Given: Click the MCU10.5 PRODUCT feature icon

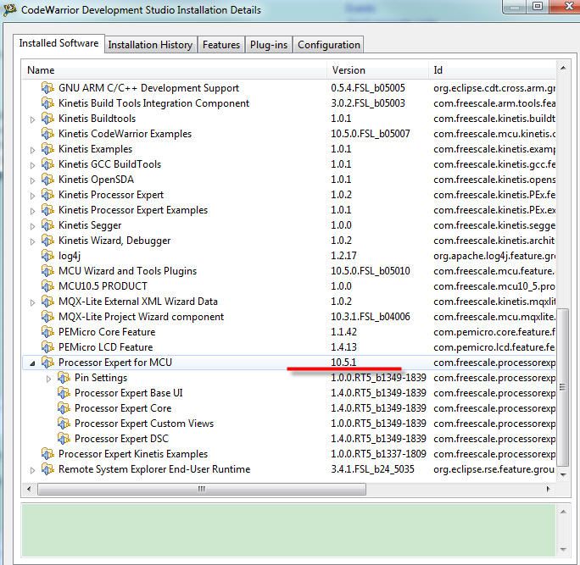Looking at the screenshot, I should (x=47, y=286).
